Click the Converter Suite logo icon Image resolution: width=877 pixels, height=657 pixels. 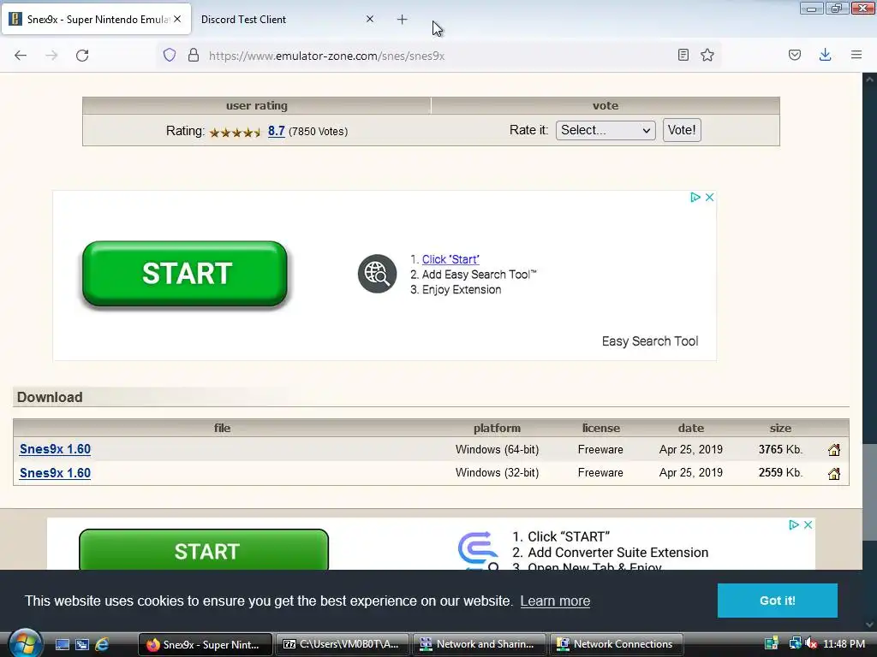tap(478, 550)
